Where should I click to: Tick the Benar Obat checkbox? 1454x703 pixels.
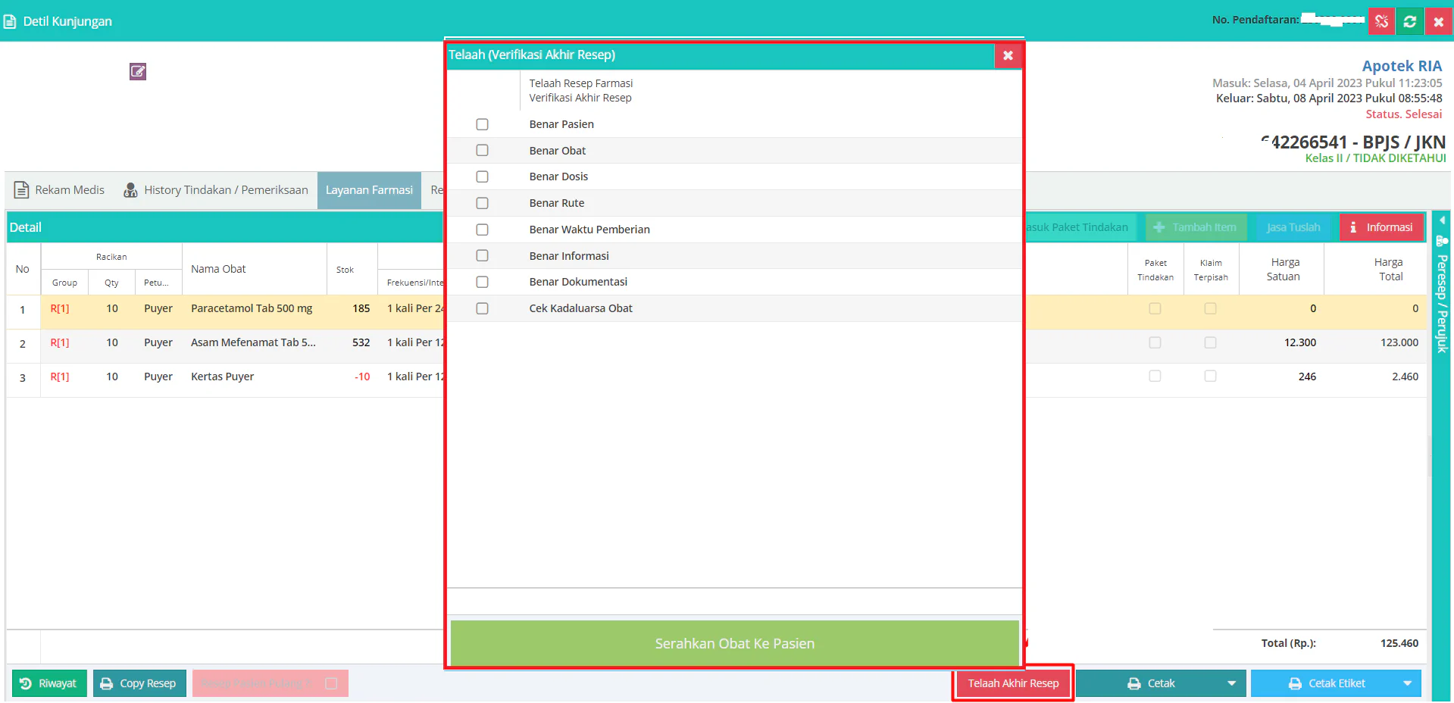[482, 151]
